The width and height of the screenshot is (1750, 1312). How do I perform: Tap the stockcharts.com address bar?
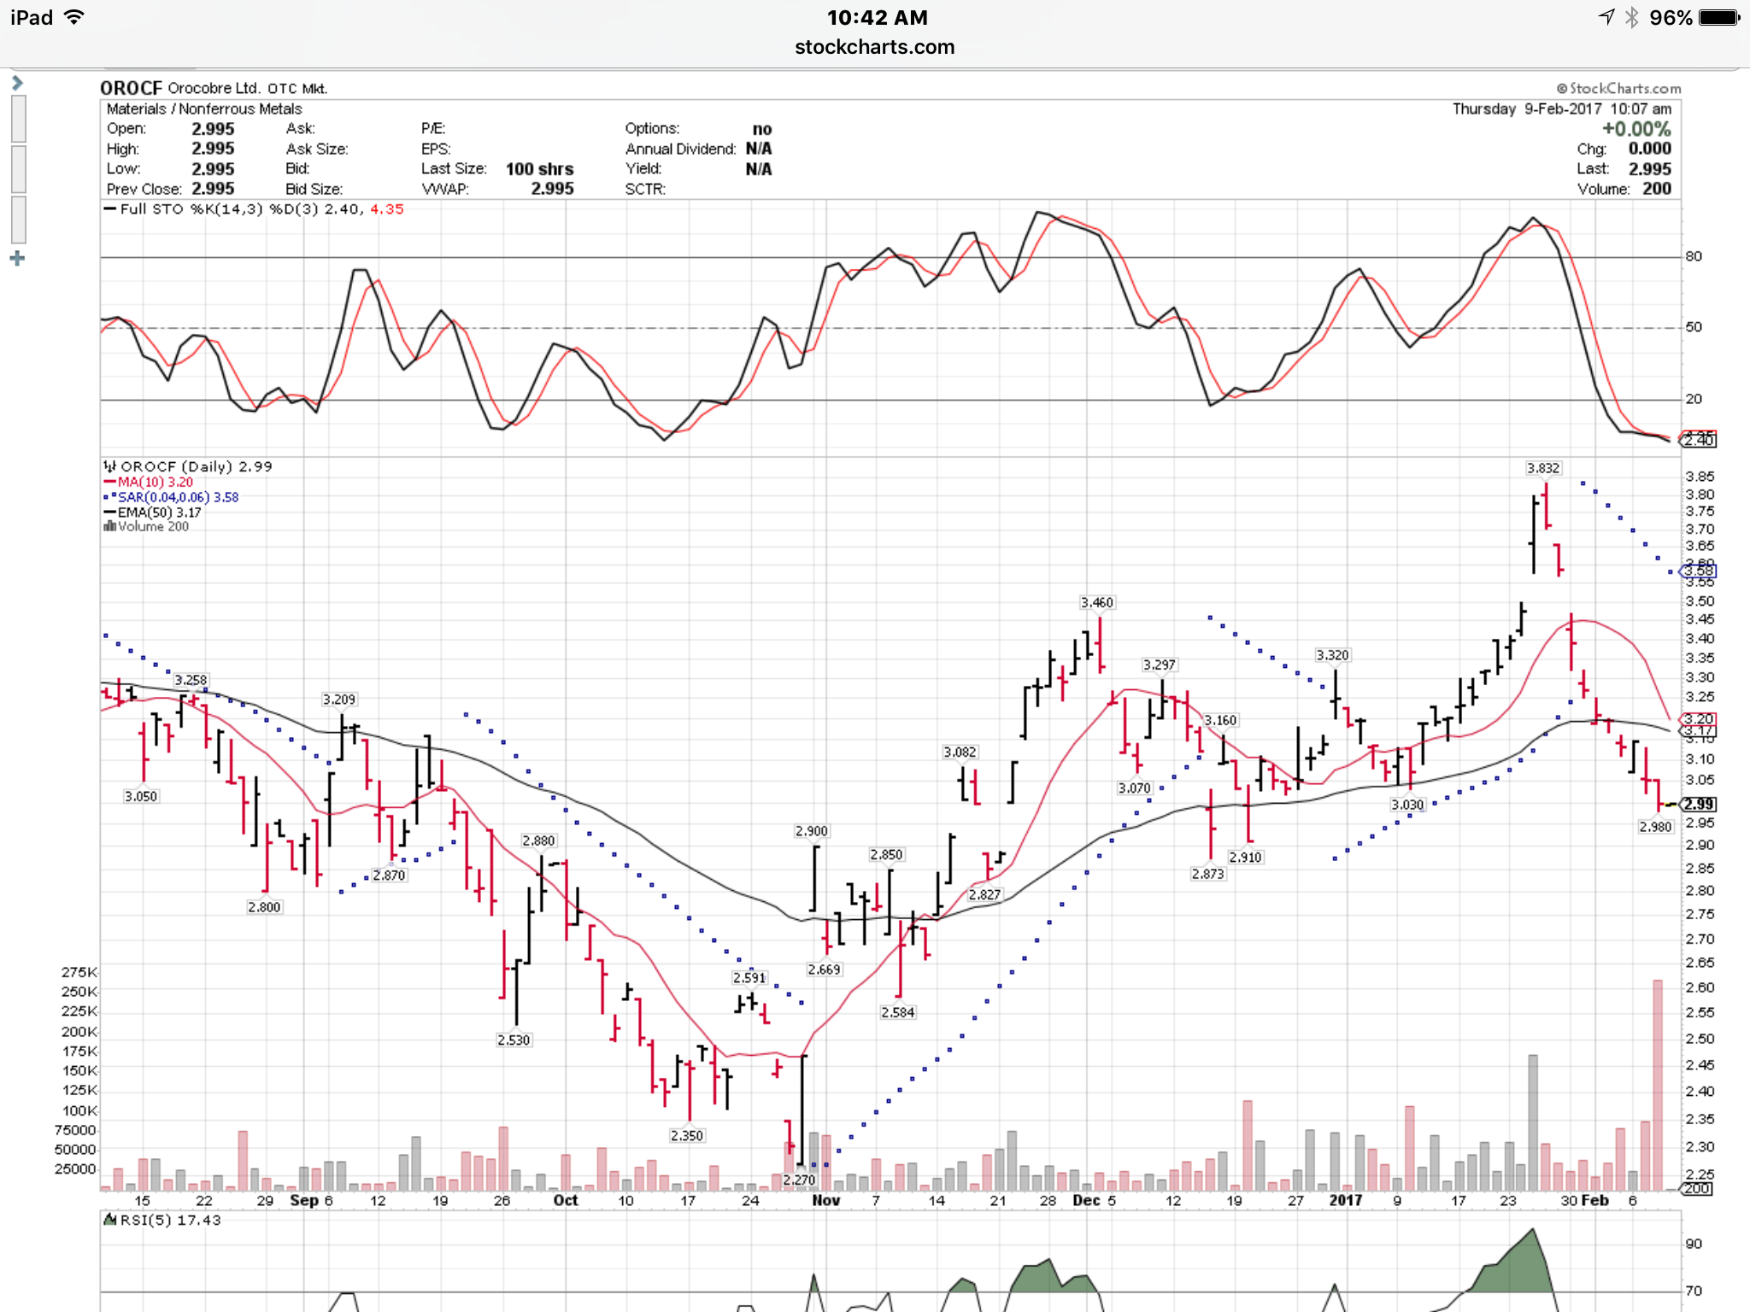click(874, 47)
